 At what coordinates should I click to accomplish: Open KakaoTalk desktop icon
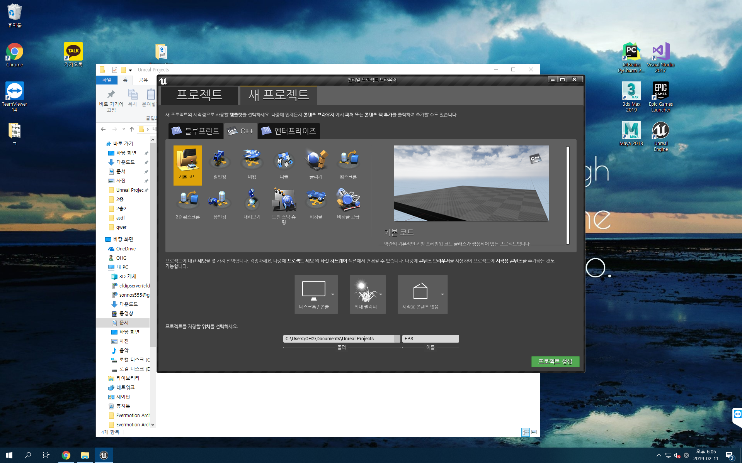pos(73,54)
